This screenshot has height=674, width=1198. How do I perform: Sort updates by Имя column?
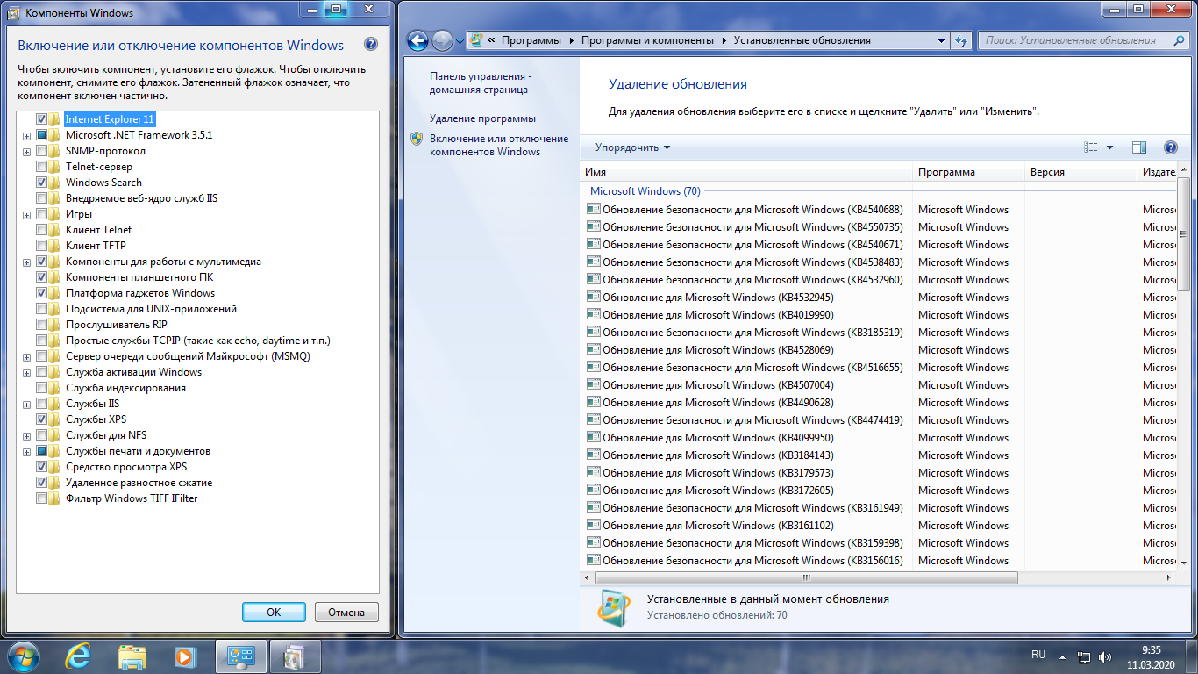pos(745,172)
